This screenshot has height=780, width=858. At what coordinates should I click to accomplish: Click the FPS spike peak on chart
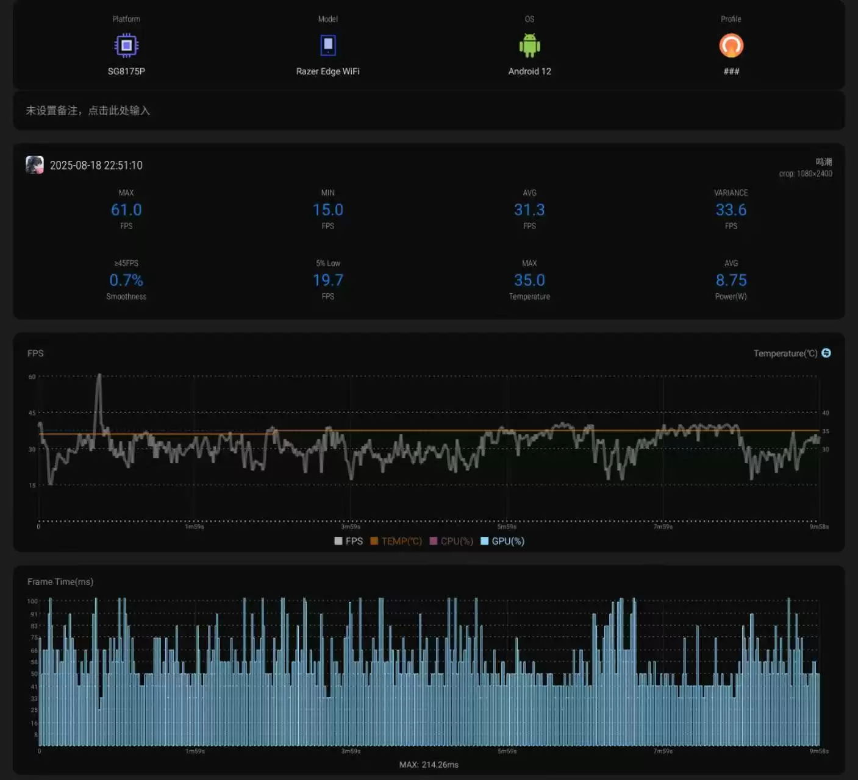pyautogui.click(x=99, y=376)
